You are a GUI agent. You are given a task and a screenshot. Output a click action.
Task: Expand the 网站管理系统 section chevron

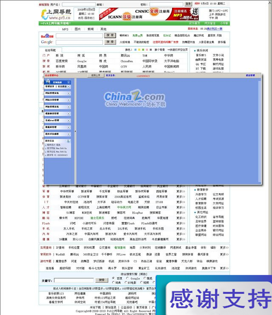68,93
